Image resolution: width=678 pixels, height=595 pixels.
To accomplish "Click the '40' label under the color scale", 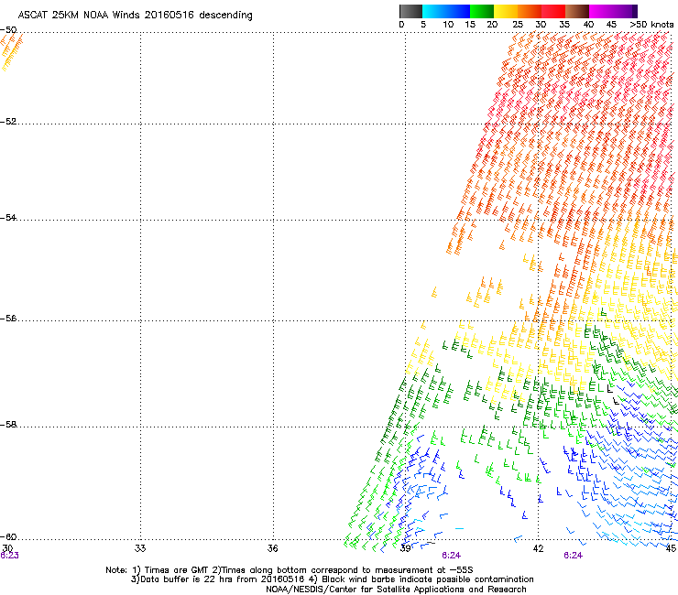I will 588,25.
